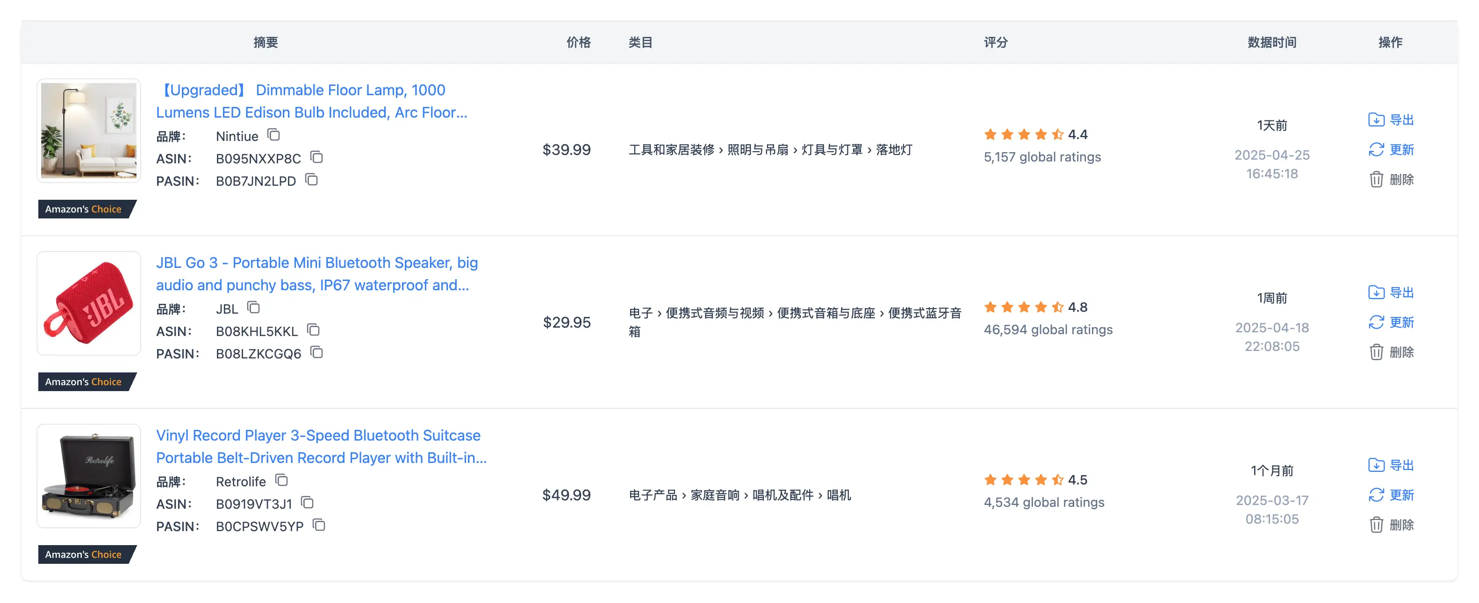This screenshot has height=603, width=1479.
Task: Click the 评分 column header
Action: 996,42
